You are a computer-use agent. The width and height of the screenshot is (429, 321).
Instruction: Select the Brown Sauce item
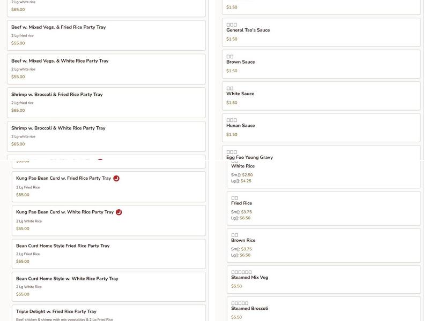pyautogui.click(x=321, y=64)
